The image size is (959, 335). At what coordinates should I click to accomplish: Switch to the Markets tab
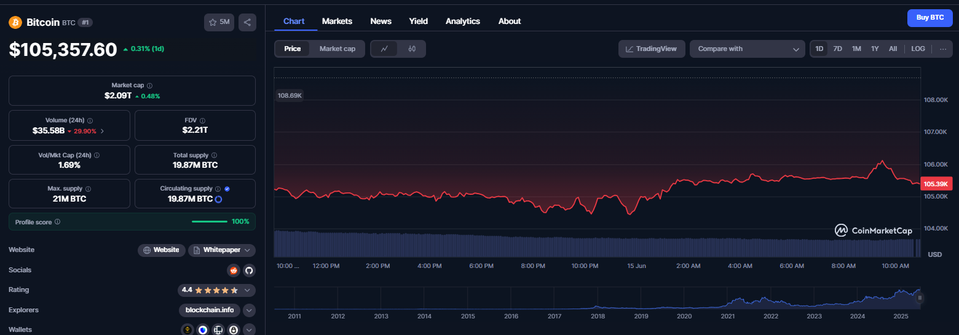337,21
